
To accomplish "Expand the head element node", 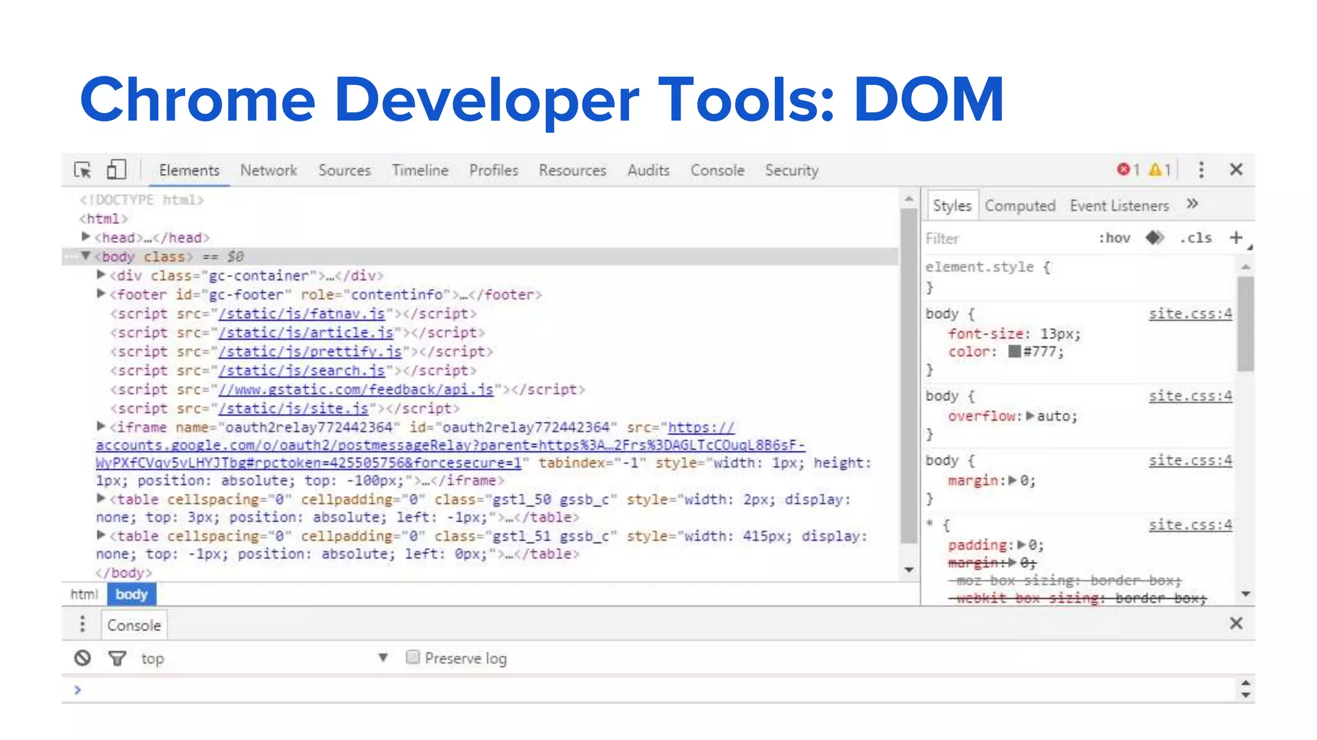I will (86, 237).
